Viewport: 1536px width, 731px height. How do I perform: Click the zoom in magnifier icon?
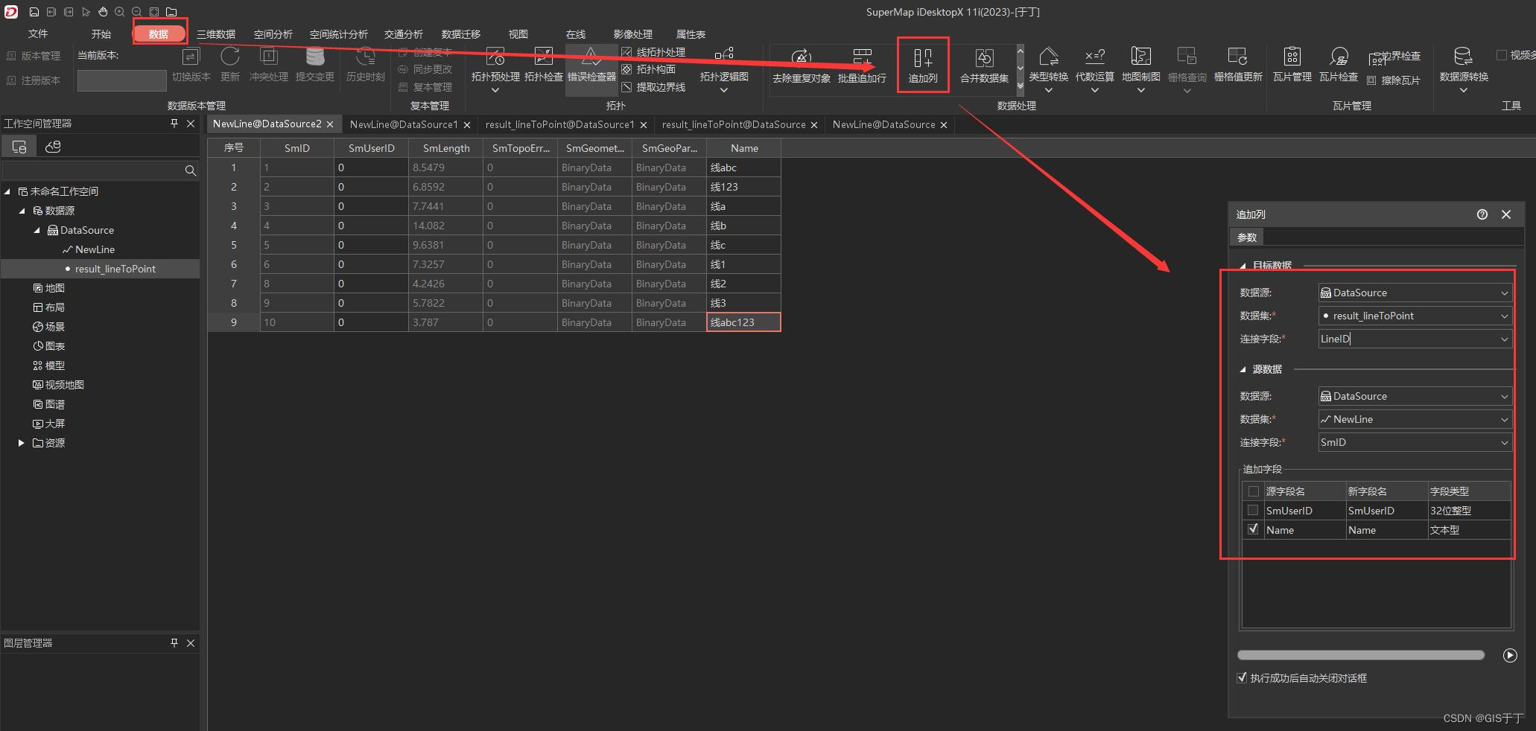tap(120, 12)
